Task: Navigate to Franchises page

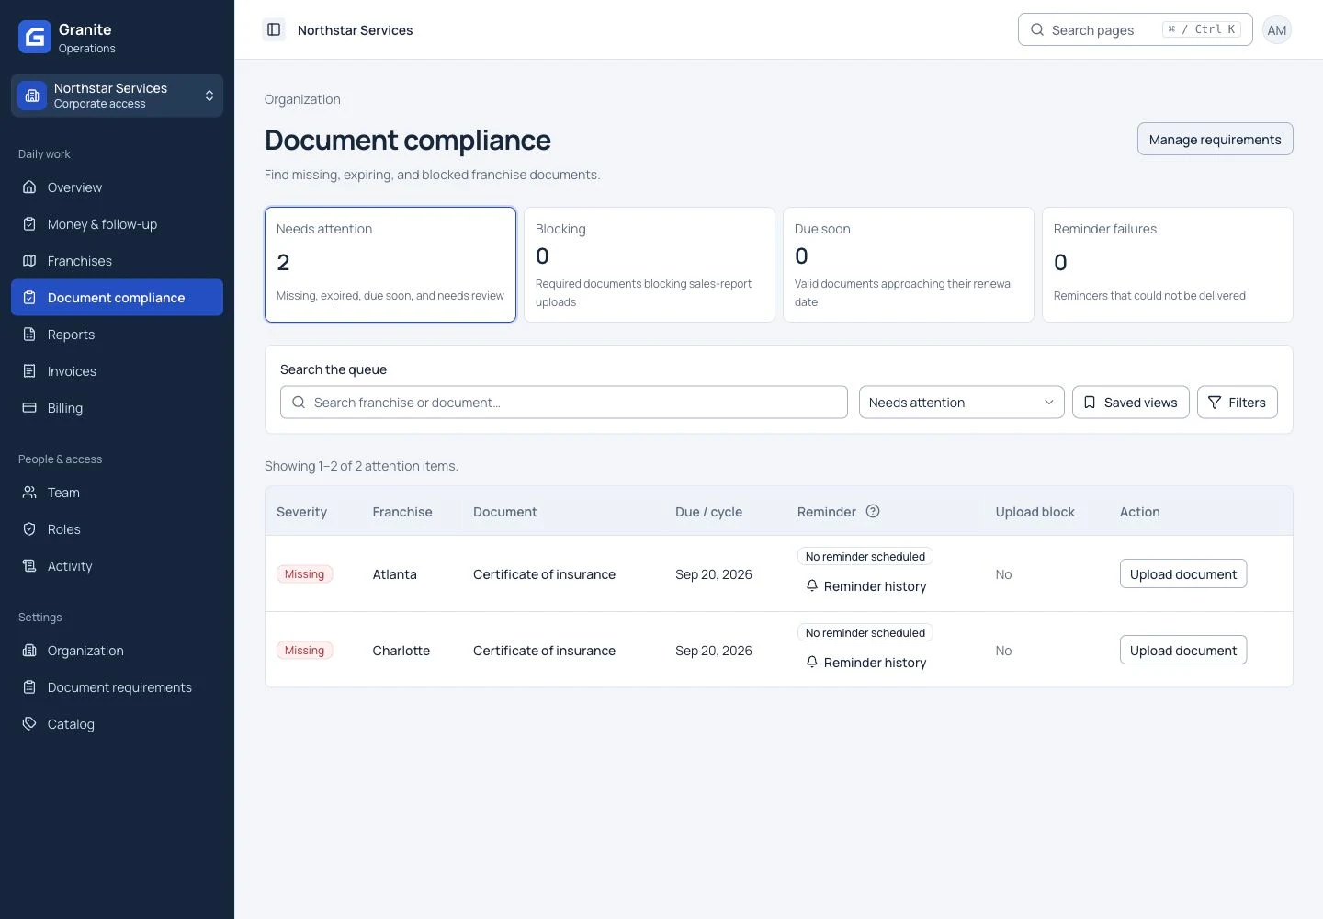Action: pos(117,261)
